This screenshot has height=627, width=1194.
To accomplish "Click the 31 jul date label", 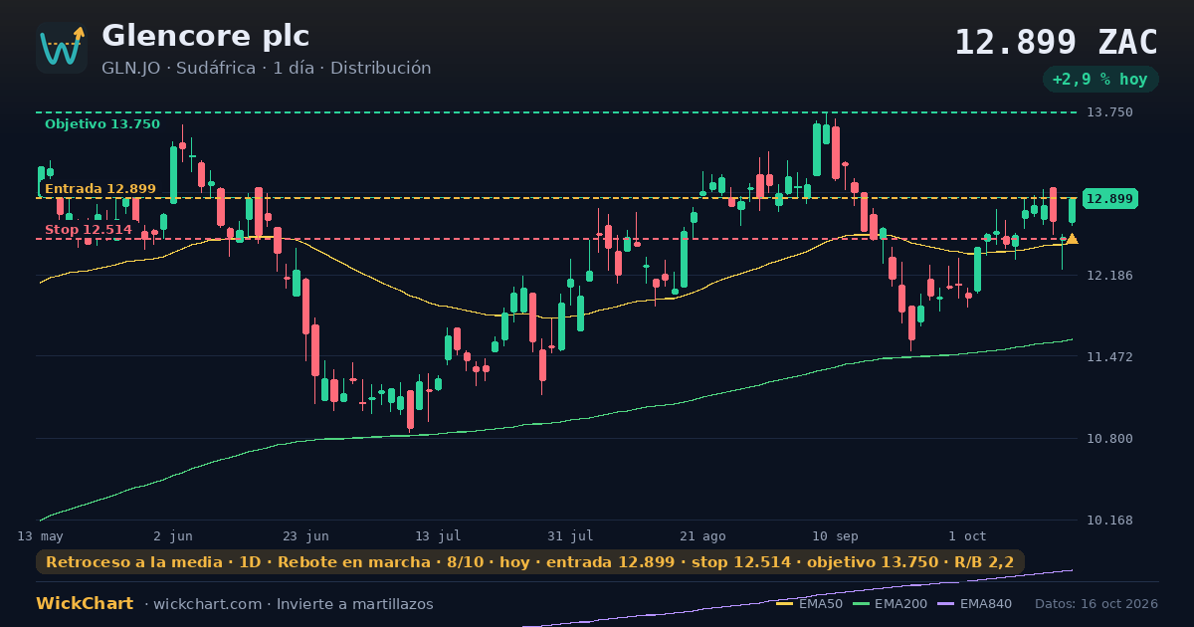I will [x=570, y=535].
